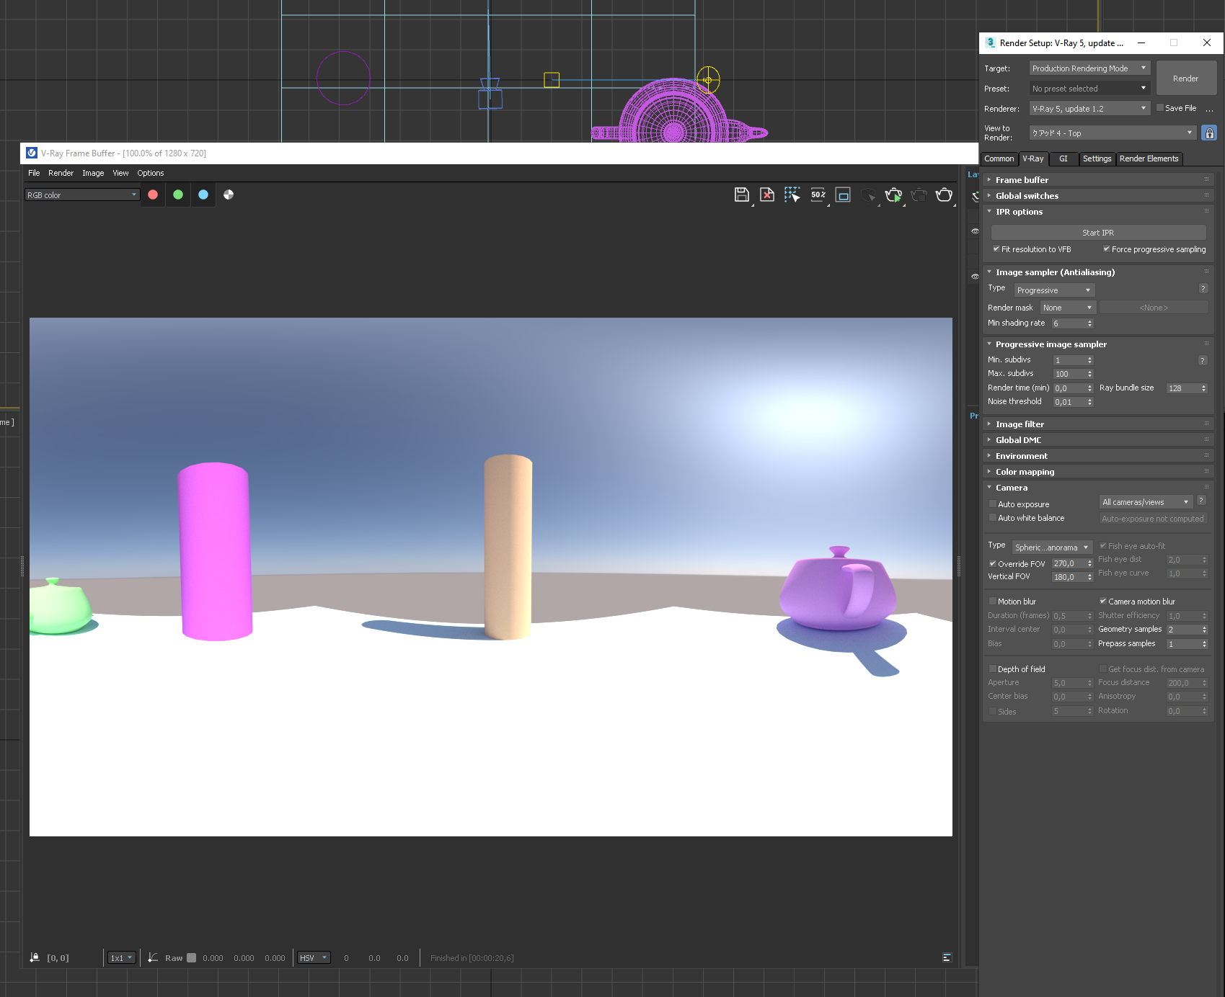Viewport: 1225px width, 997px height.
Task: Click the lock view icon in Render Setup
Action: tap(1209, 133)
